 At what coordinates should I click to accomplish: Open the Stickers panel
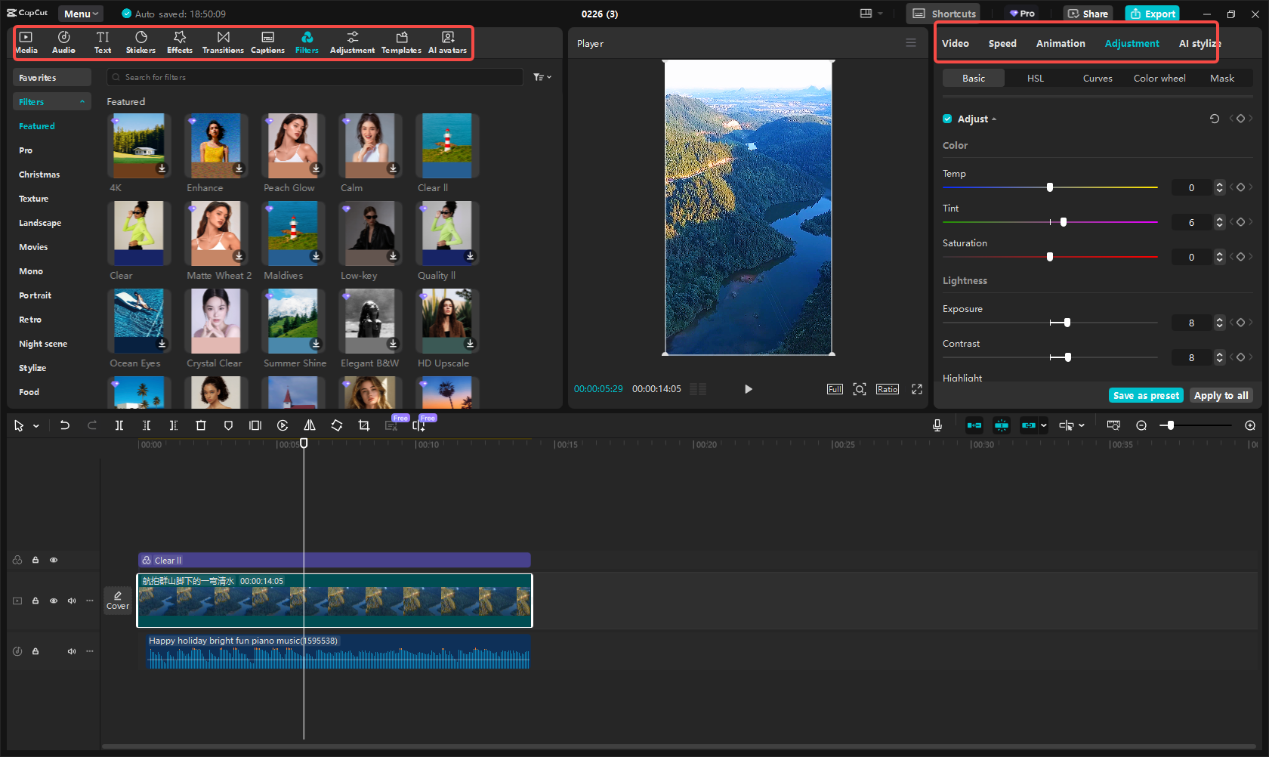click(x=140, y=42)
